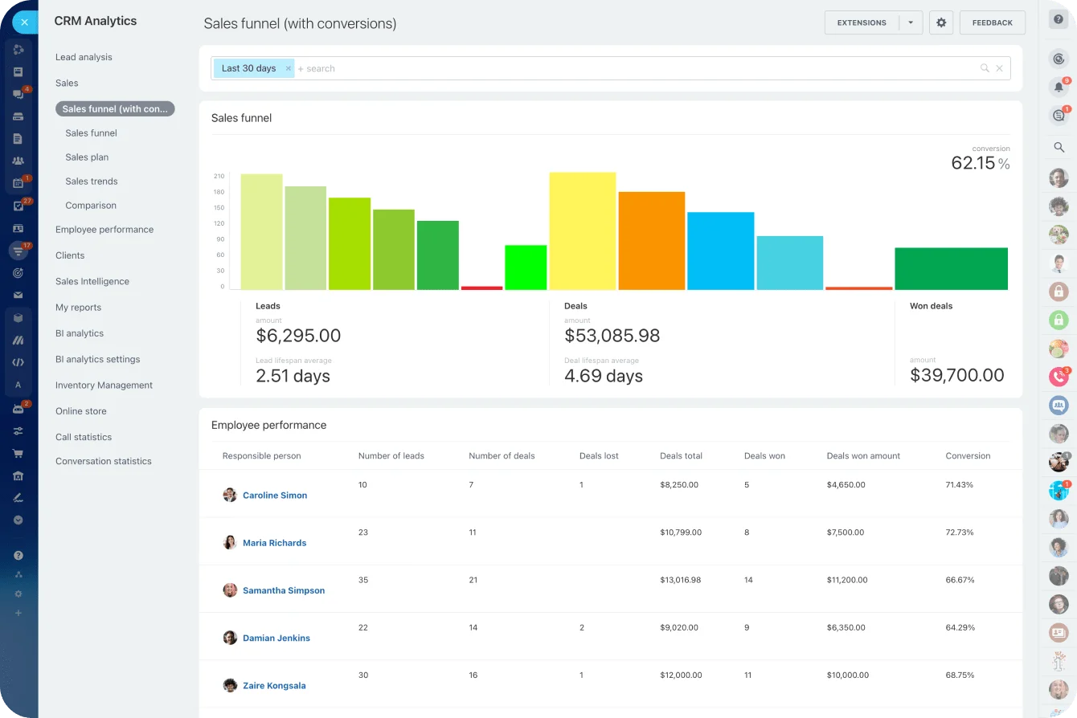Open the Tasks icon with 27 badge
Screen dimensions: 1077x718
(19, 205)
